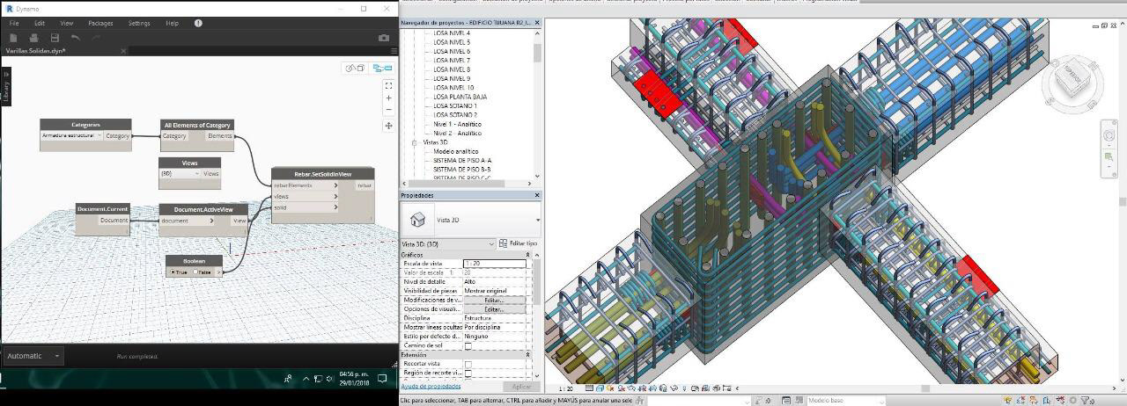This screenshot has width=1127, height=406.
Task: Click the volume icon in the system tray
Action: click(x=329, y=379)
